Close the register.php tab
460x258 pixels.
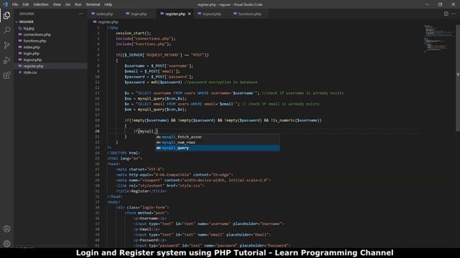tap(189, 14)
